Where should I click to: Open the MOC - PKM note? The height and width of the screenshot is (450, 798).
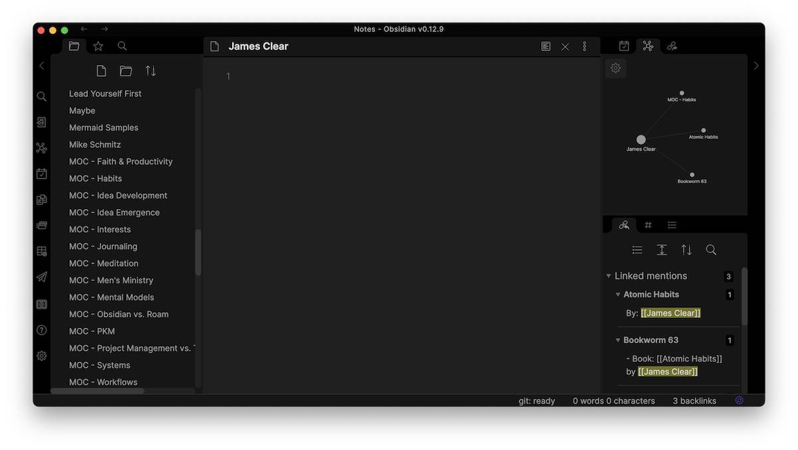tap(92, 331)
